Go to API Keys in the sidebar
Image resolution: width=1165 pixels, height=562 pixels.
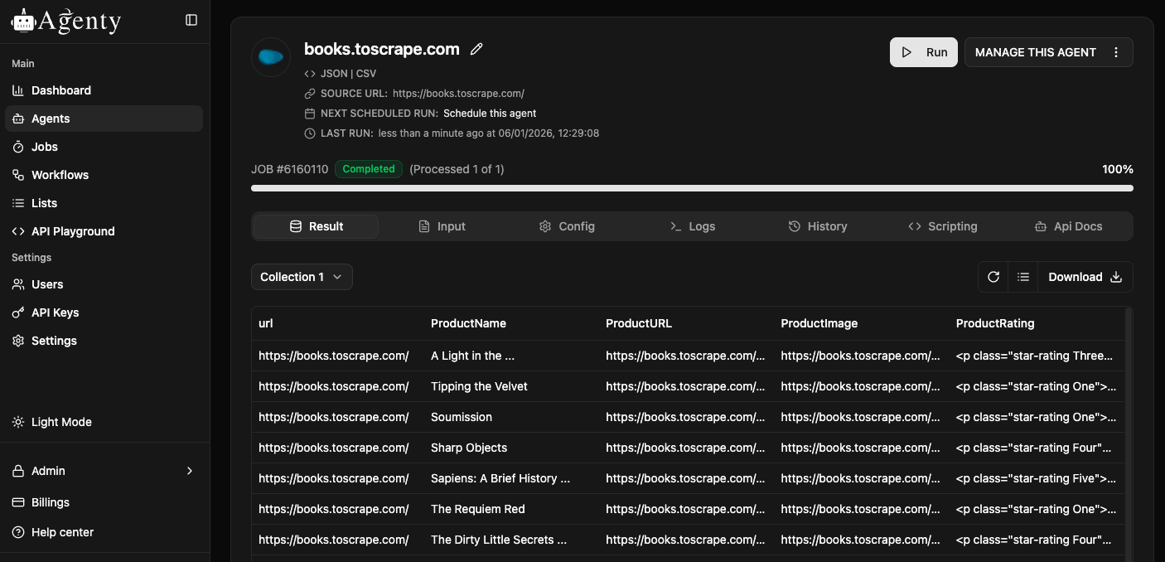(x=55, y=312)
